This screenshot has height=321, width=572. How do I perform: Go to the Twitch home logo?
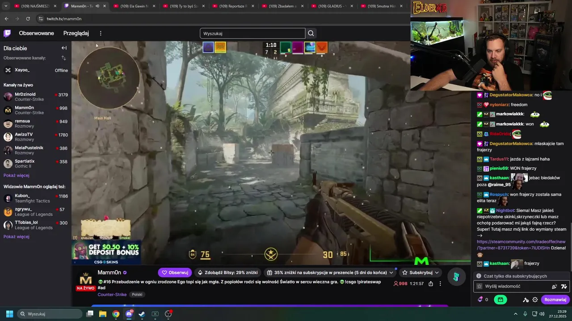click(7, 33)
